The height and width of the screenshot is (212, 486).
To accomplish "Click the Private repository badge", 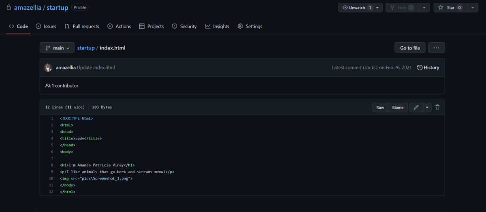I will pyautogui.click(x=80, y=7).
